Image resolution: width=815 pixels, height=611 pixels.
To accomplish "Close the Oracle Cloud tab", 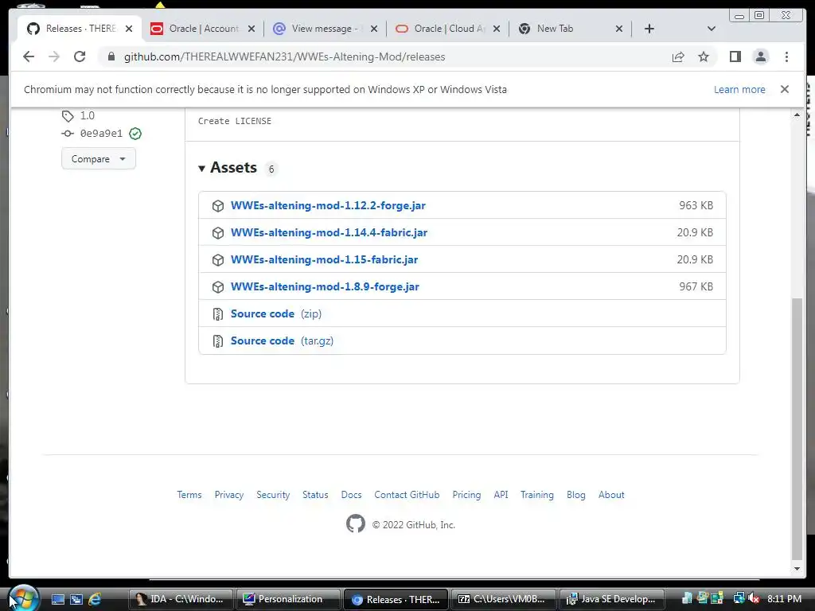I will click(x=497, y=29).
